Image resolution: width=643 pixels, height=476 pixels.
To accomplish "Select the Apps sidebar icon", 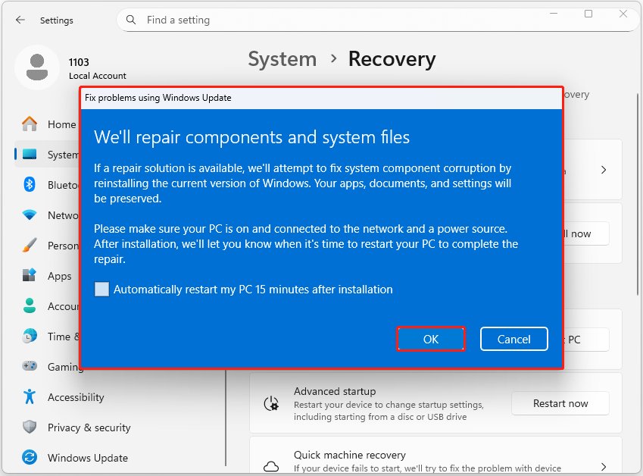I will tap(29, 275).
